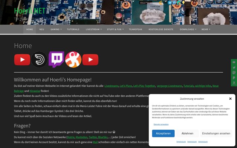Open Mastodon from the green side panel
This screenshot has height=148, width=237.
pyautogui.click(x=234, y=73)
